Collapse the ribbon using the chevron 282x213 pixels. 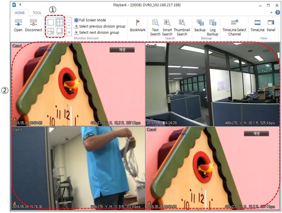coord(272,13)
